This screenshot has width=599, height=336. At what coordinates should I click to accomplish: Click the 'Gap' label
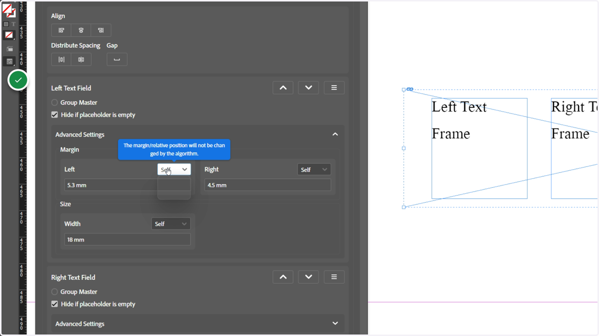[x=112, y=45]
